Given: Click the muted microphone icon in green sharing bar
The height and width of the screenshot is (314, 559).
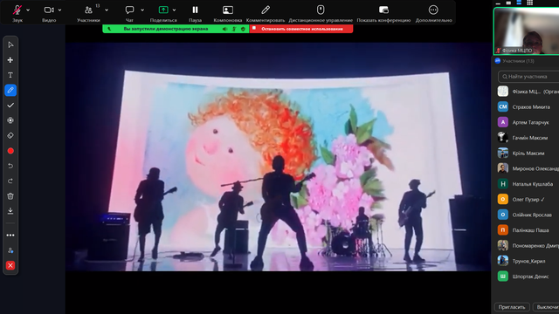Looking at the screenshot, I should pos(234,29).
